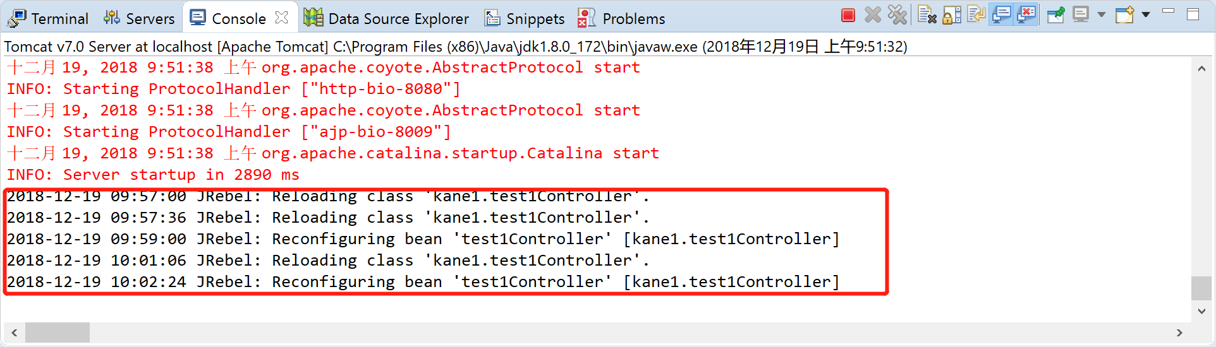
Task: Clear the console output
Action: coord(927,15)
